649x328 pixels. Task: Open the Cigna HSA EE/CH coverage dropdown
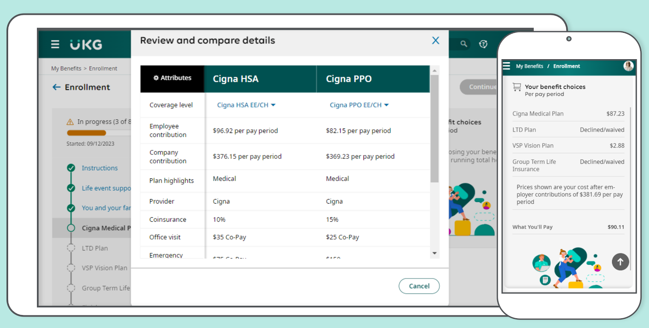click(246, 105)
